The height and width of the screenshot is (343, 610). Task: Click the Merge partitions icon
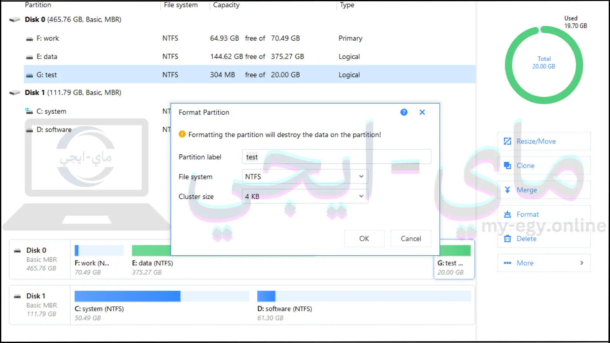pos(507,190)
